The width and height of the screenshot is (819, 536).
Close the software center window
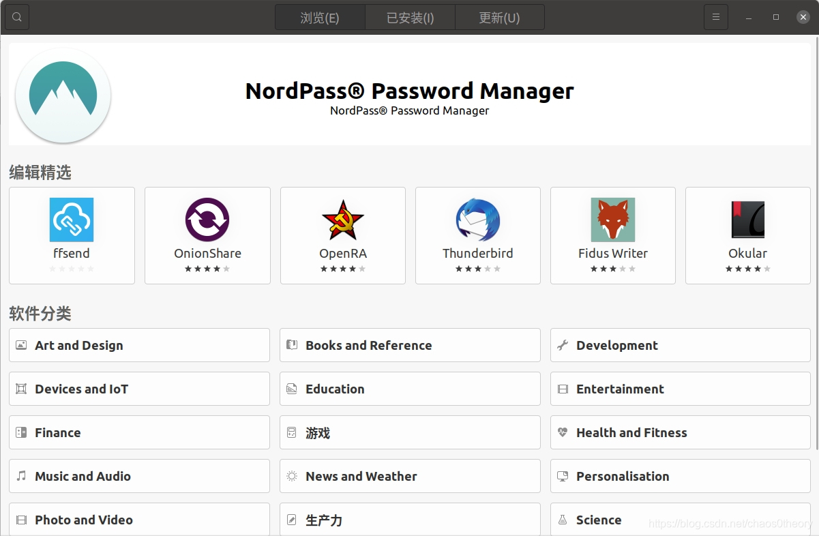click(x=803, y=17)
